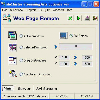Switch to the Main tab

click(8, 88)
